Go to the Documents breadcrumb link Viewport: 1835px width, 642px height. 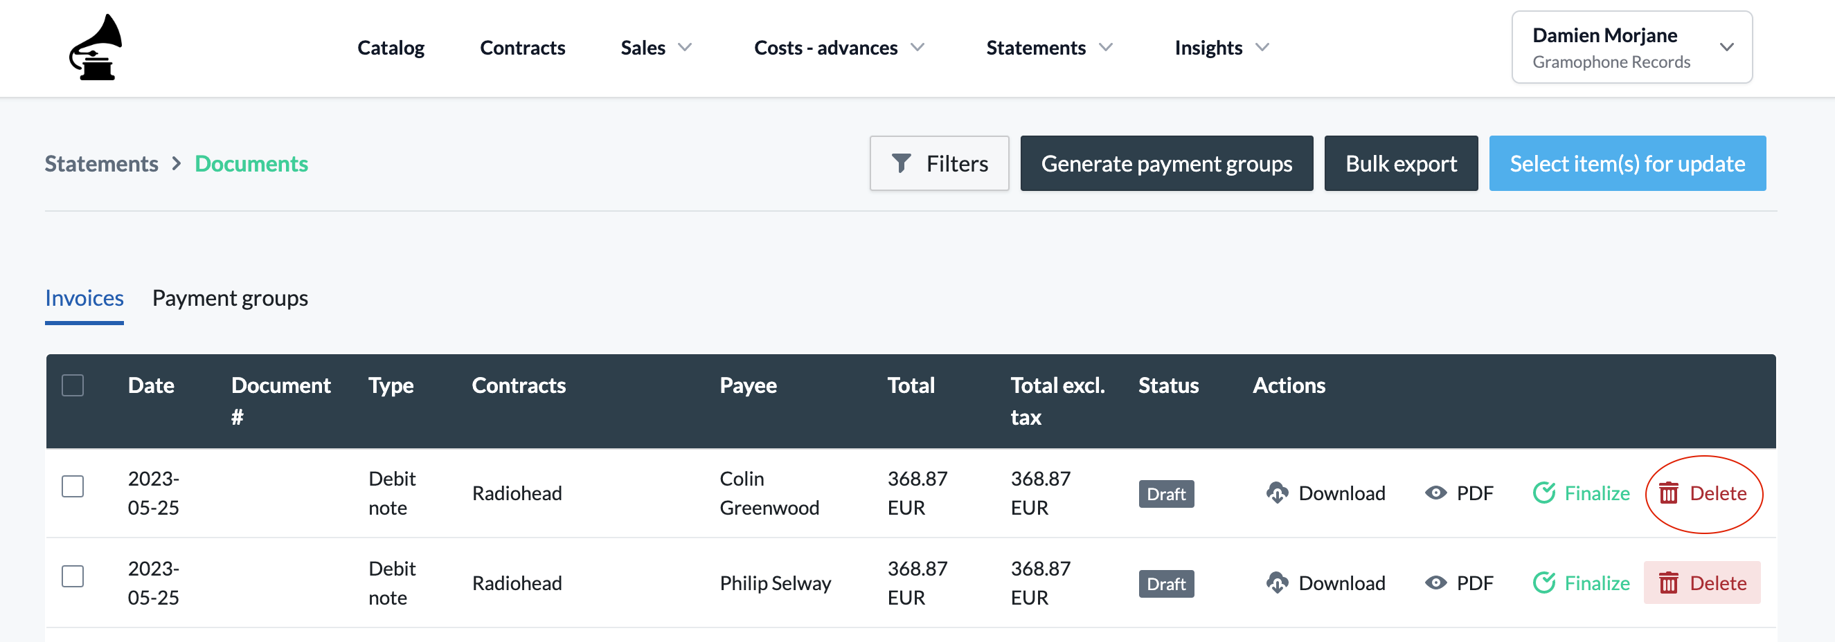coord(251,164)
